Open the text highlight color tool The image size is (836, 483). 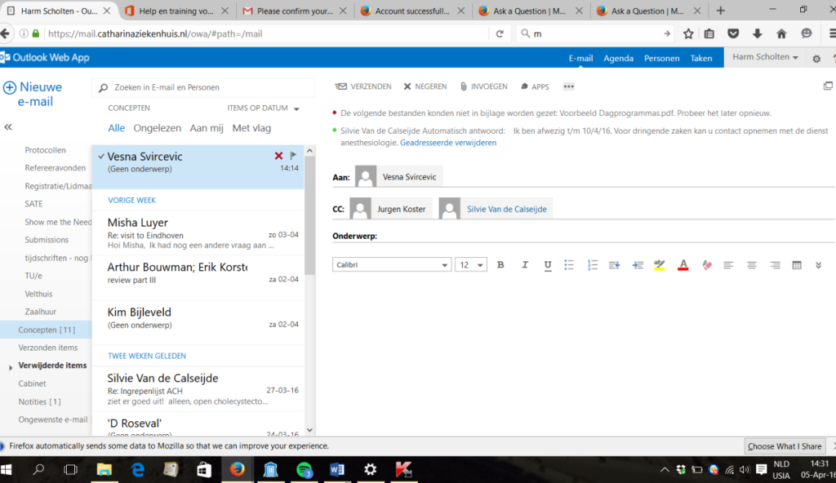coord(660,264)
